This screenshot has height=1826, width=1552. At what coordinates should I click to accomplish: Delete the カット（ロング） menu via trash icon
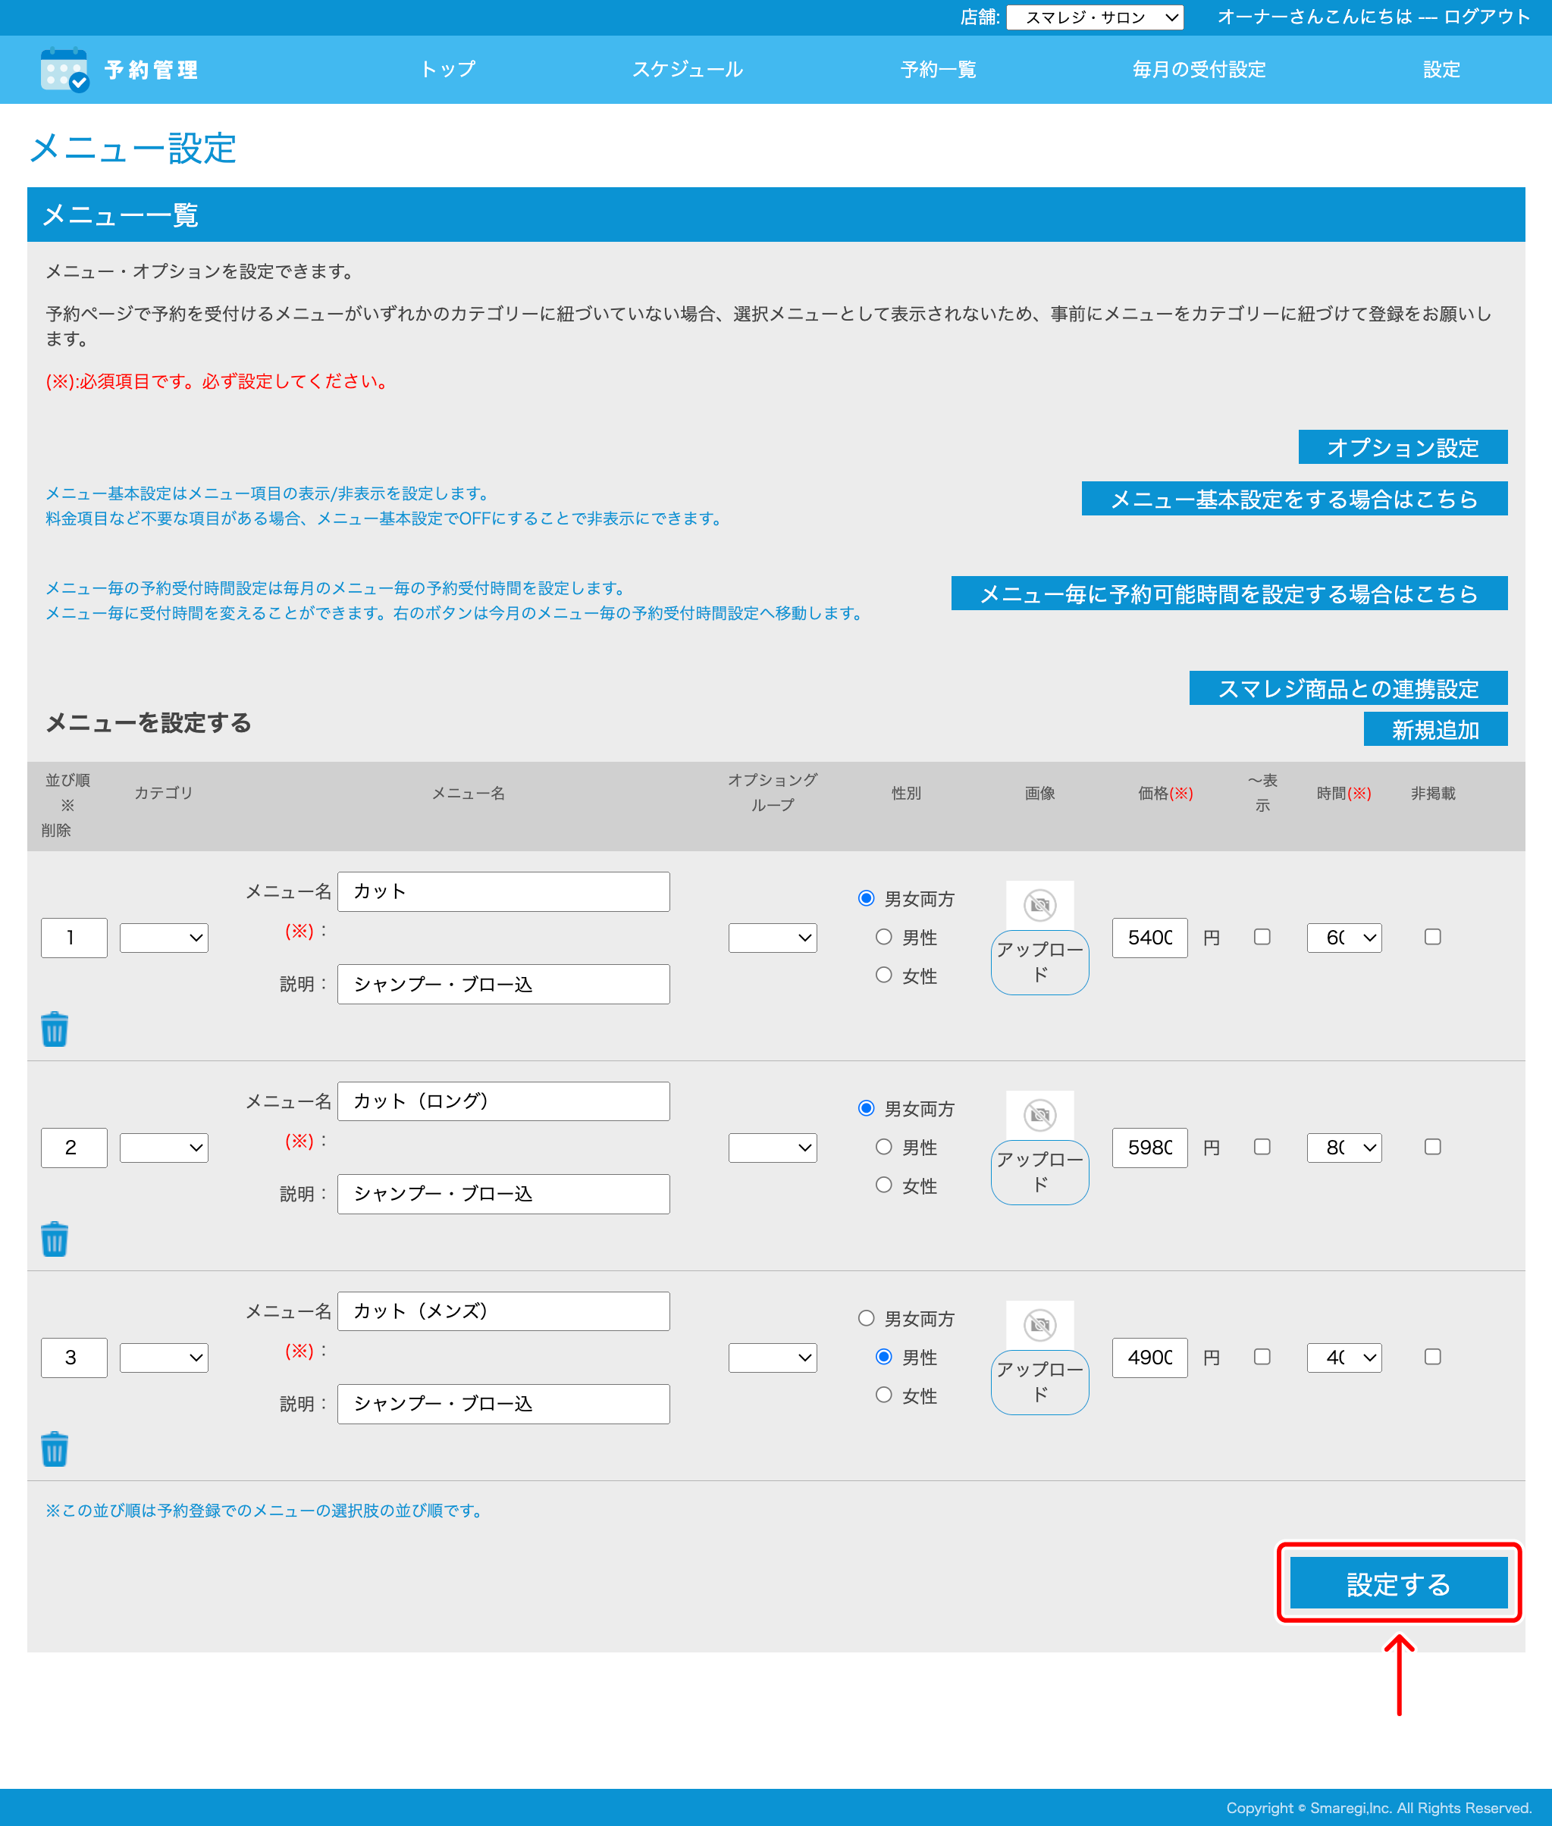(55, 1238)
